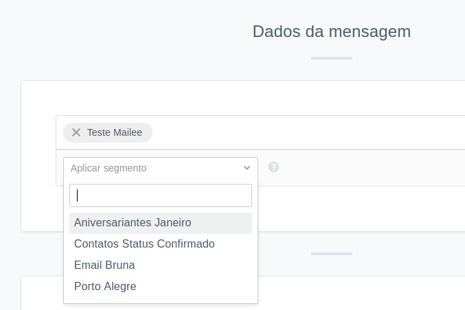Click the white card area below segment row
This screenshot has height=310, width=465.
point(356,208)
